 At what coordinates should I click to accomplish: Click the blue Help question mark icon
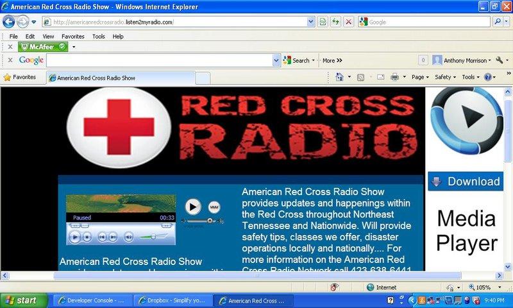(488, 77)
